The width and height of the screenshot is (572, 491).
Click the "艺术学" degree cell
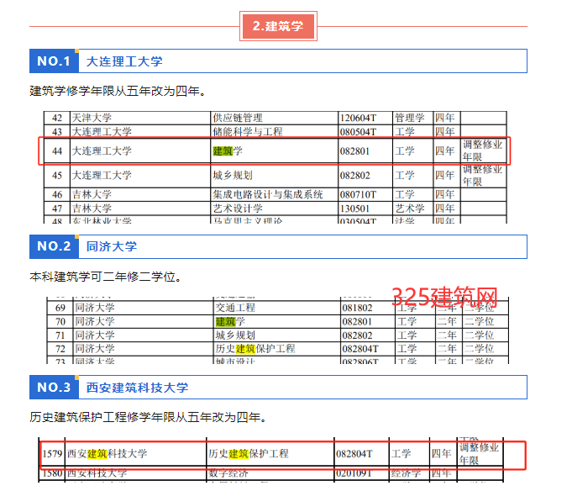pyautogui.click(x=410, y=209)
